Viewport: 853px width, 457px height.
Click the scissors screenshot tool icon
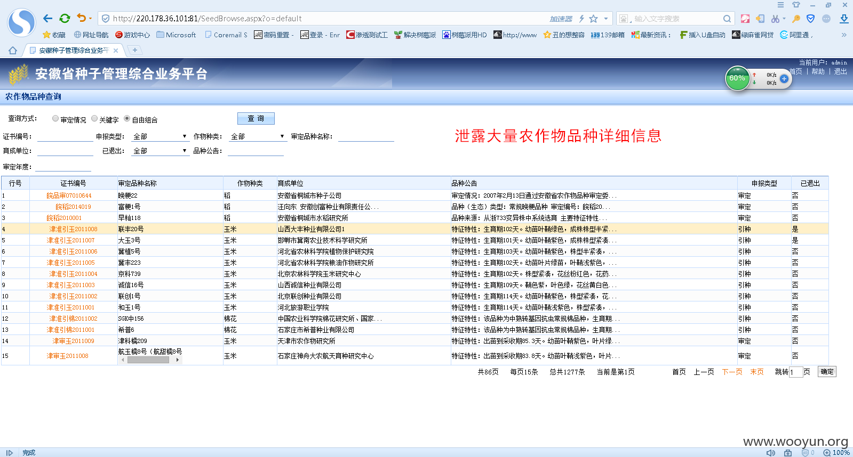[x=775, y=19]
